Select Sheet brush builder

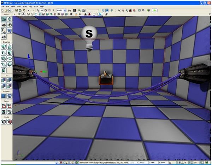point(10,58)
